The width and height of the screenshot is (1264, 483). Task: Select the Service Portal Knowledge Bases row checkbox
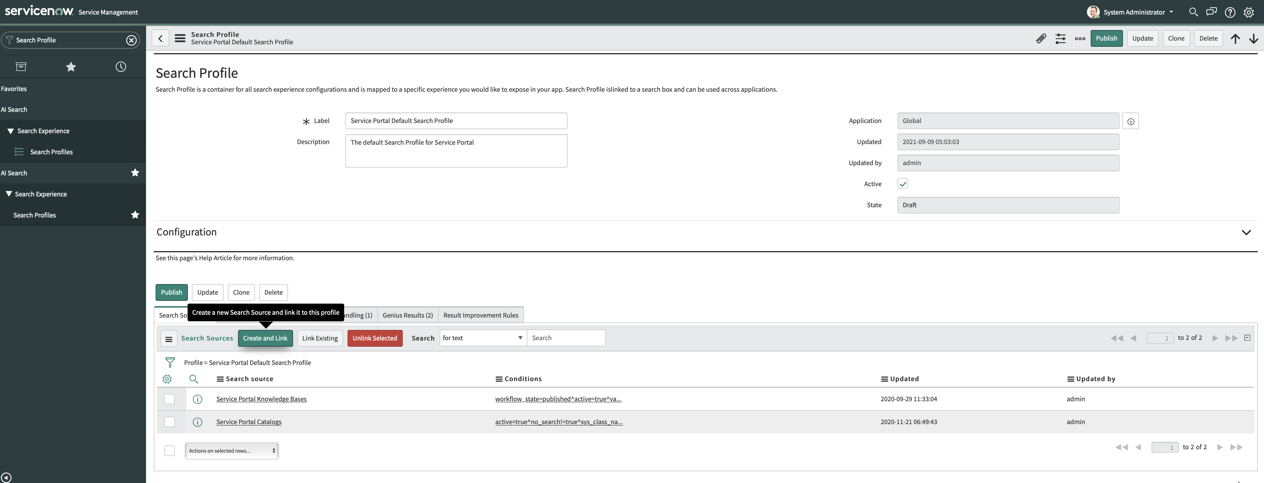(170, 399)
